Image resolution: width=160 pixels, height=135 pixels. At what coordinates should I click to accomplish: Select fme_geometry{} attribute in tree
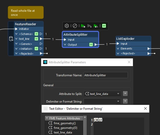point(65,123)
